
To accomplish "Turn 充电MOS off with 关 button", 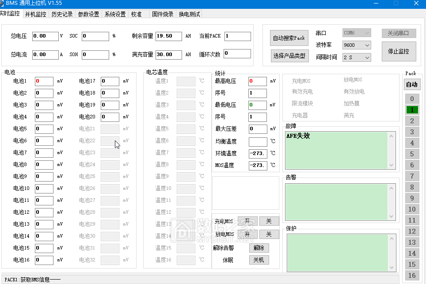I will 269,221.
